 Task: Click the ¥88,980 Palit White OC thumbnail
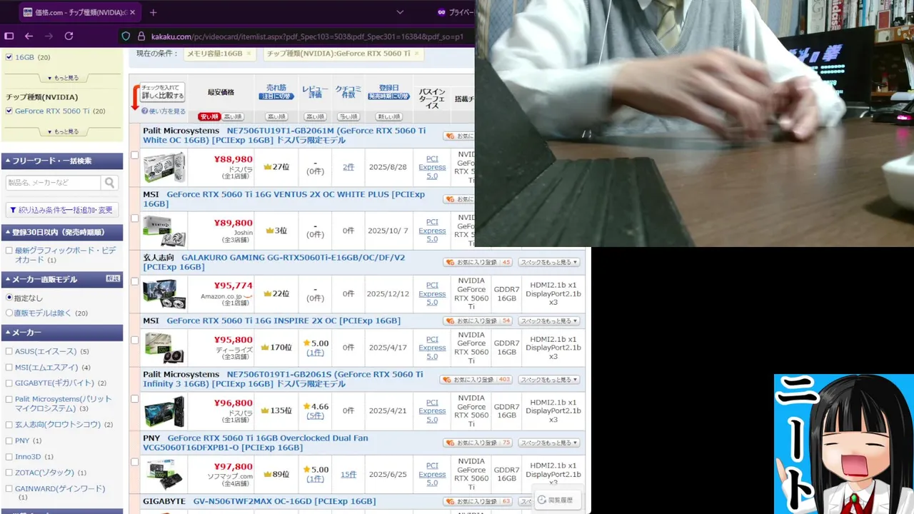(164, 167)
